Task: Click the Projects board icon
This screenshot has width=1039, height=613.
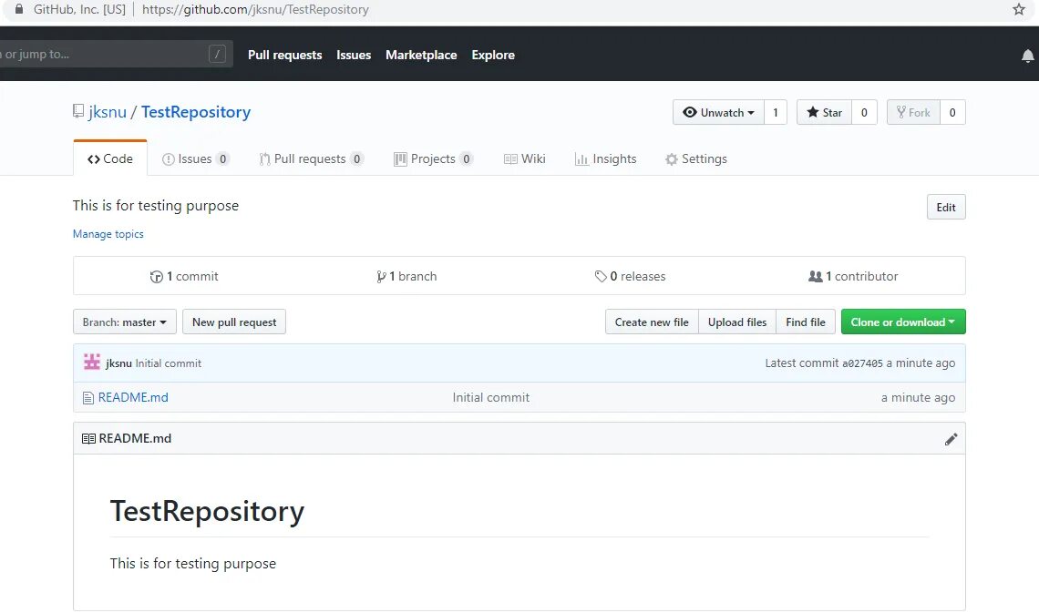Action: click(400, 158)
